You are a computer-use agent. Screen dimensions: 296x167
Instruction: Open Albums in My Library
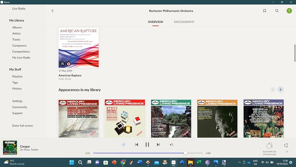click(17, 28)
